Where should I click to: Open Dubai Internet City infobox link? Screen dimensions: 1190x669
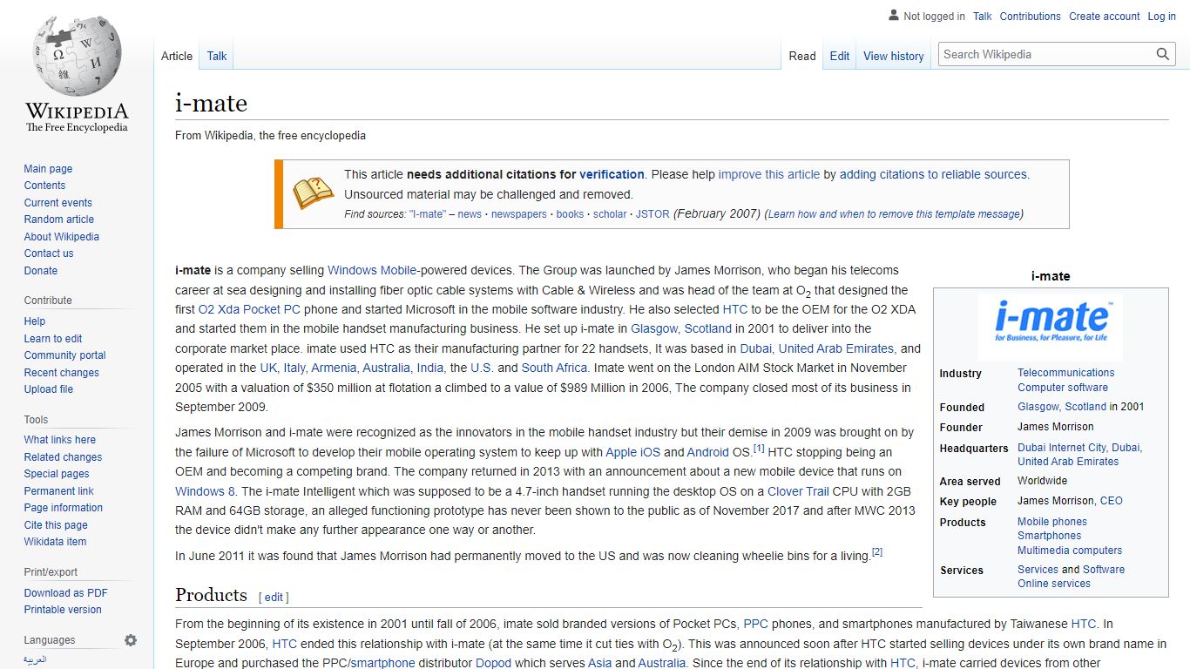pos(1062,448)
